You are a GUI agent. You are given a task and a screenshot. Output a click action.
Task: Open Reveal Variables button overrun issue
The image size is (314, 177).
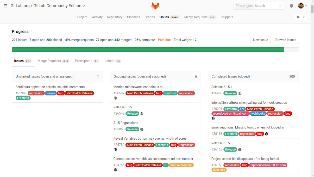(151, 139)
